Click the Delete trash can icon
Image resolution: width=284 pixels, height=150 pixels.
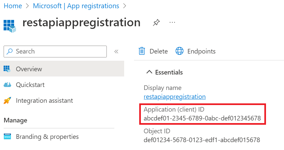pyautogui.click(x=142, y=51)
